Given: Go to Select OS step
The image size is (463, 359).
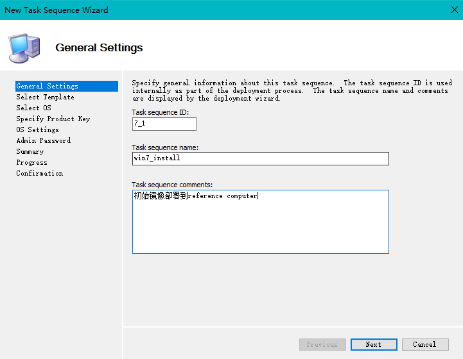Looking at the screenshot, I should pos(33,108).
